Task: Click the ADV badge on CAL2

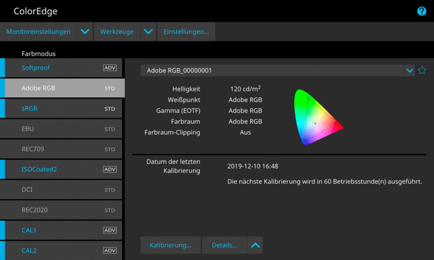Action: tap(110, 251)
